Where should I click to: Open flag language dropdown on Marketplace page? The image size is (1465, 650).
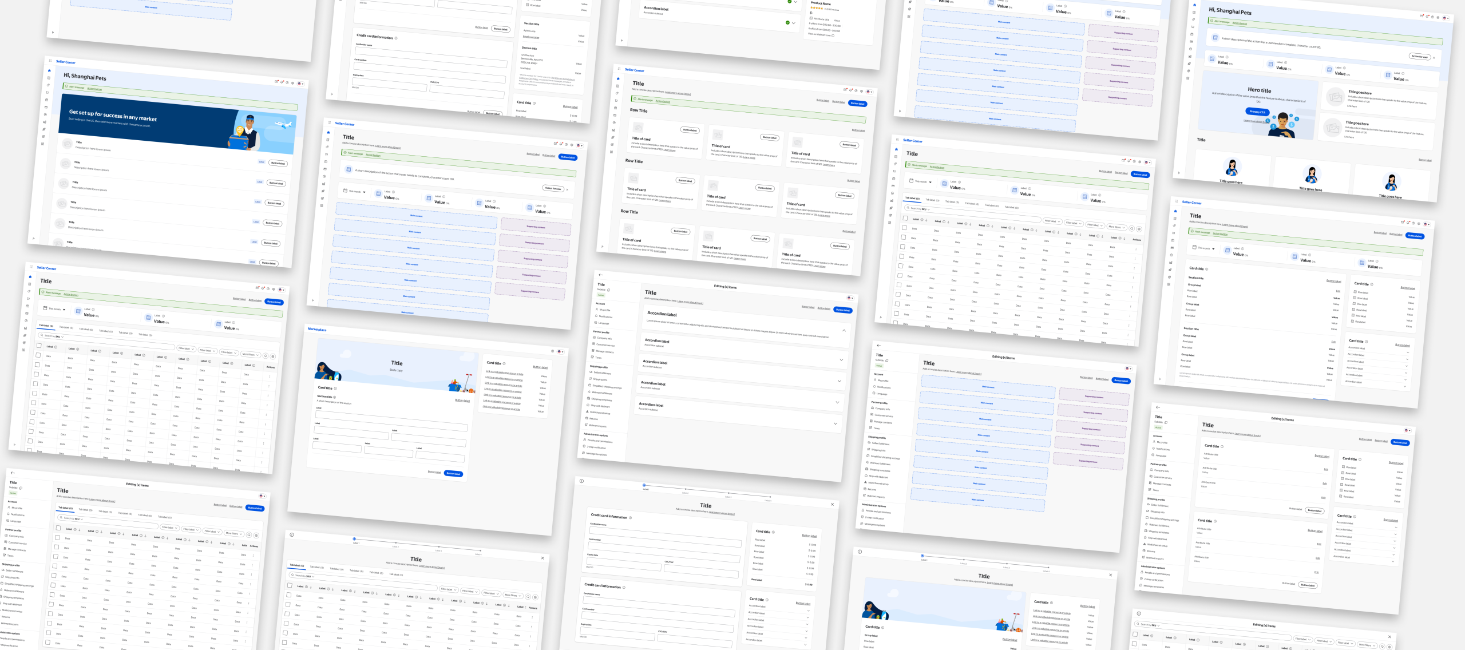click(560, 352)
